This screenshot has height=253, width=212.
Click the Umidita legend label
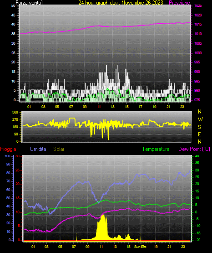click(x=38, y=149)
